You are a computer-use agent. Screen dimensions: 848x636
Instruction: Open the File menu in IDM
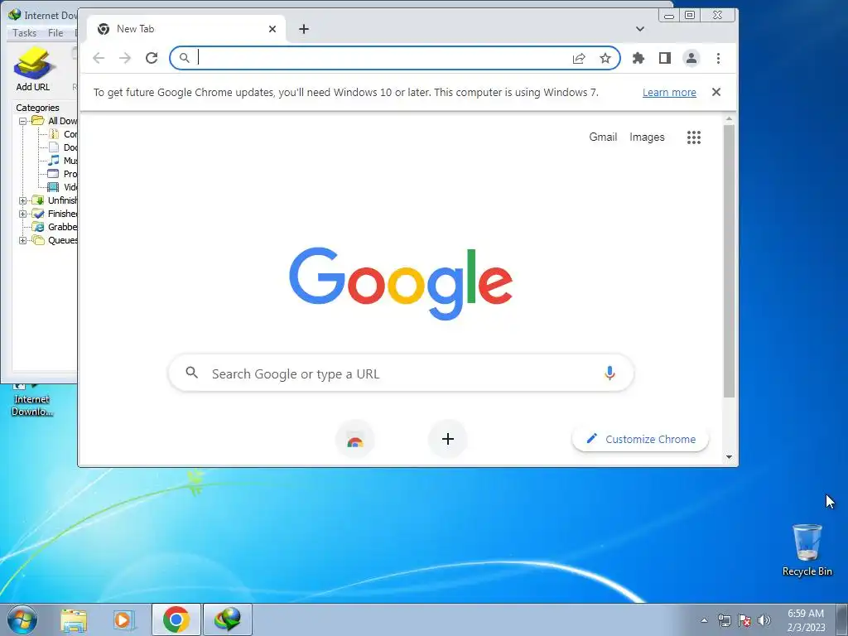coord(55,33)
